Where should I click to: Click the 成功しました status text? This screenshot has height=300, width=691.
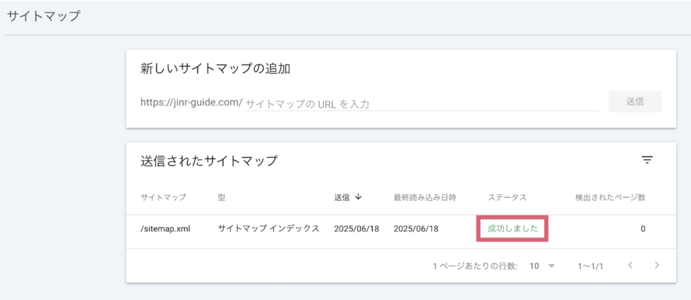tap(513, 229)
